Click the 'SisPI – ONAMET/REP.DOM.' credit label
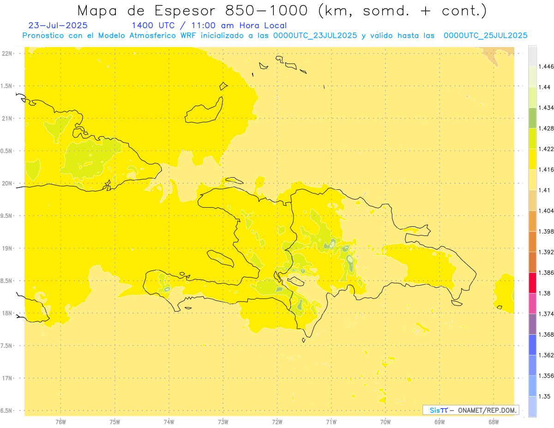 [471, 410]
